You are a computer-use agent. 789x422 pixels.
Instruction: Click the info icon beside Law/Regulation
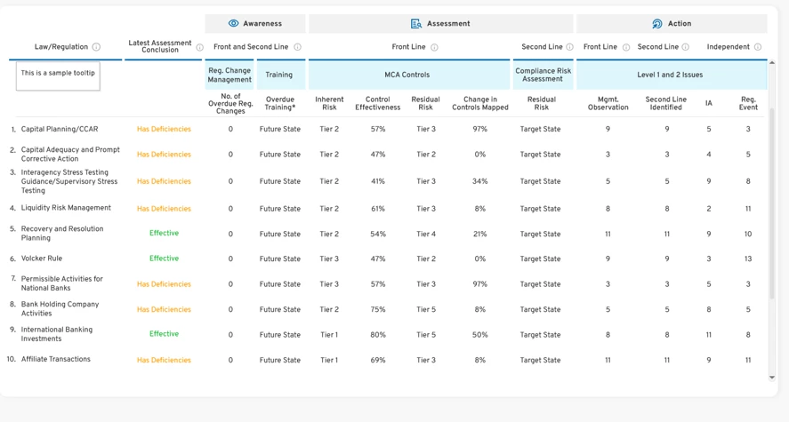[x=96, y=47]
